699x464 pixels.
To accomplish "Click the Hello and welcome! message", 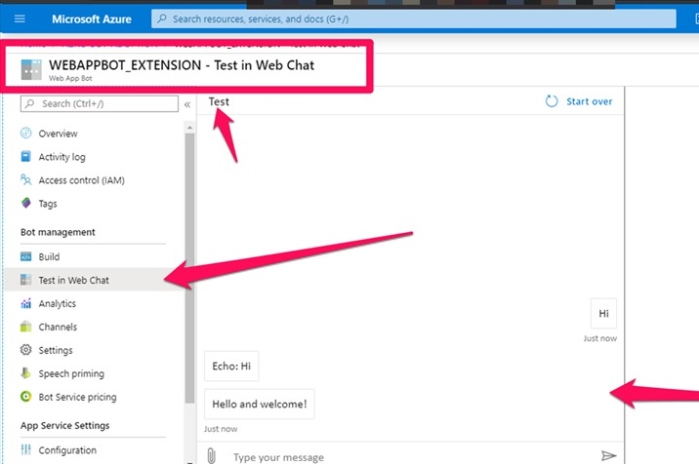I will click(260, 404).
